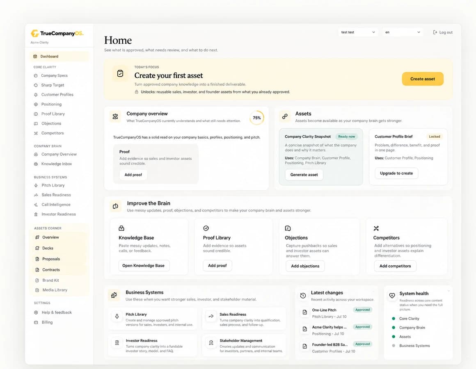Click Open Knowledge Base button
The image size is (476, 369).
(144, 266)
